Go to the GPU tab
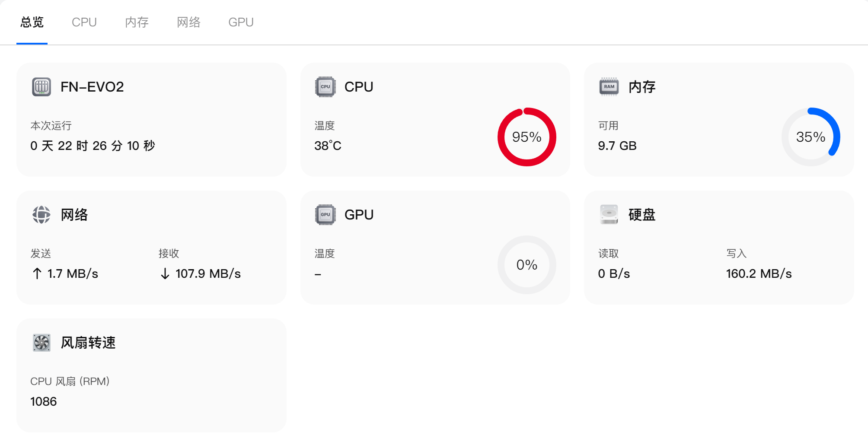Screen dimensions: 868x445 pyautogui.click(x=241, y=22)
